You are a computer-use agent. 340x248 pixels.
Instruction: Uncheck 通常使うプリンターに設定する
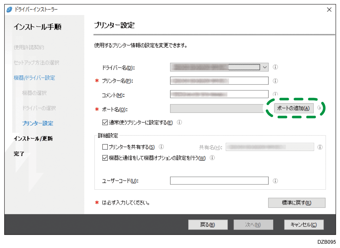[x=105, y=122]
